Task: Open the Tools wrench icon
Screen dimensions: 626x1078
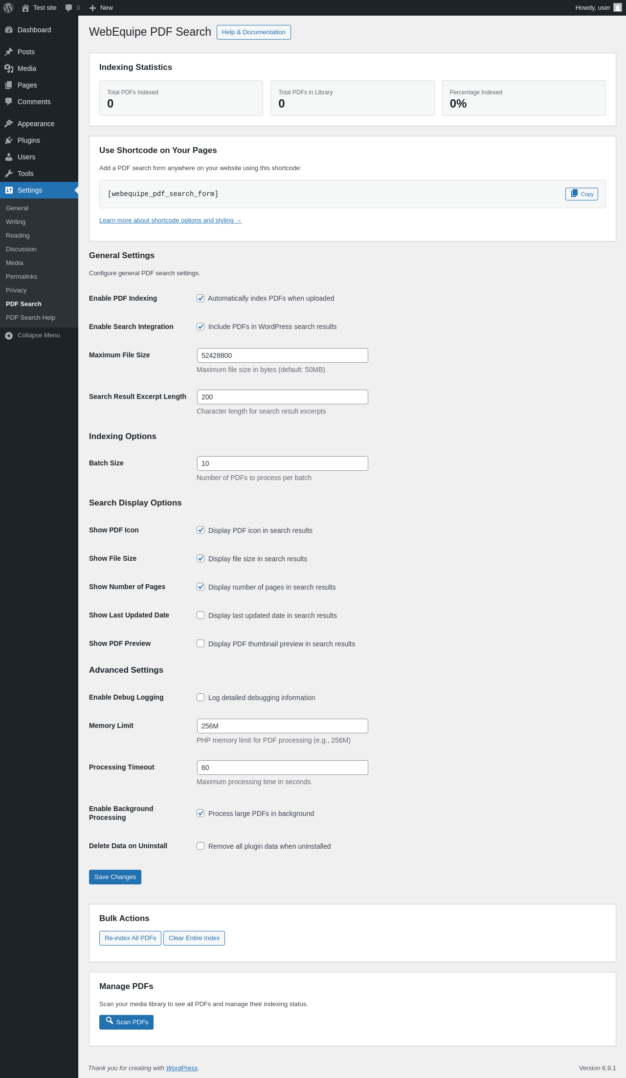Action: 9,174
